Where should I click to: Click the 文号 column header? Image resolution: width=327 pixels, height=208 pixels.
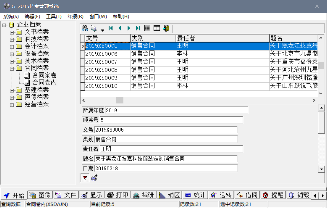pyautogui.click(x=108, y=38)
